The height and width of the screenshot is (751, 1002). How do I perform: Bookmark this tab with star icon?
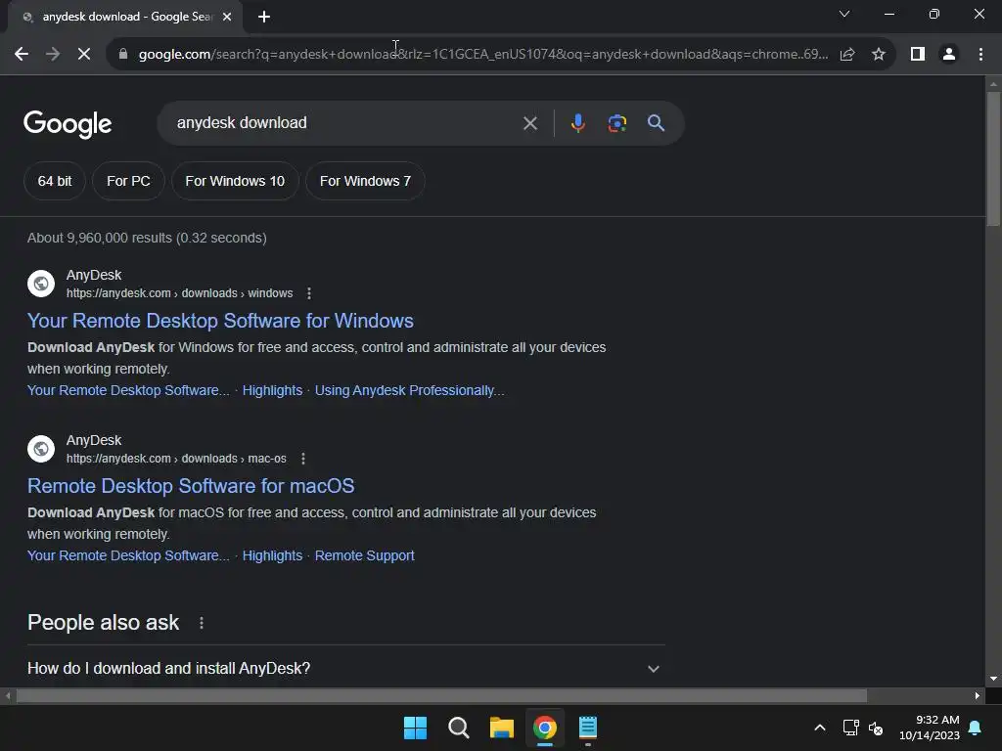879,55
